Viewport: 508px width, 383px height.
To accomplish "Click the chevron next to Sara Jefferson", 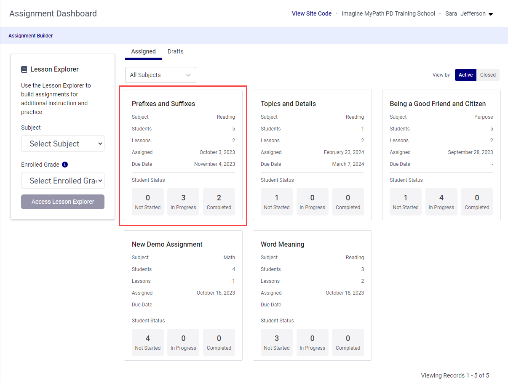I will click(x=490, y=13).
